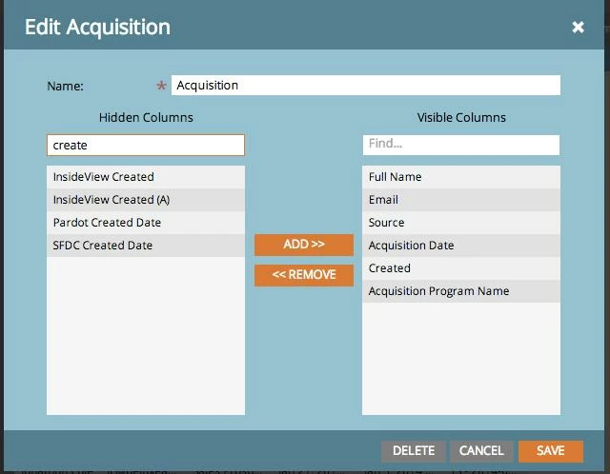Select SFDC Created Date column
Viewport: 610px width, 474px height.
coord(146,246)
